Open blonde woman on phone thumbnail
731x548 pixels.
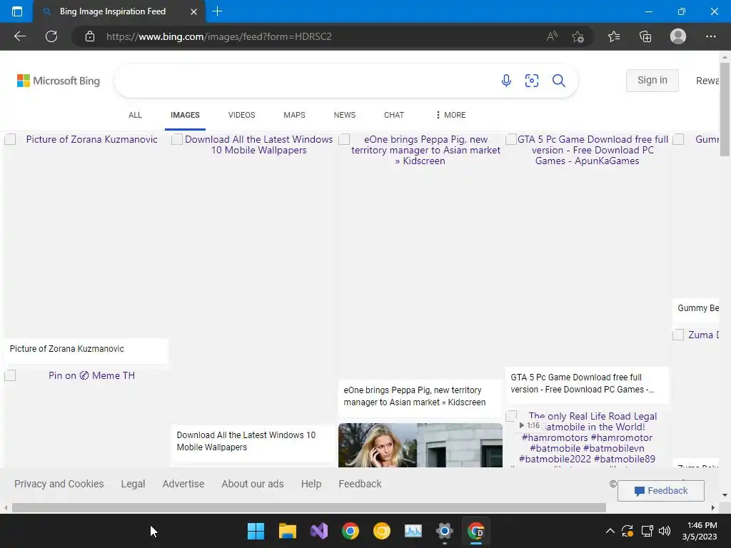coord(420,445)
